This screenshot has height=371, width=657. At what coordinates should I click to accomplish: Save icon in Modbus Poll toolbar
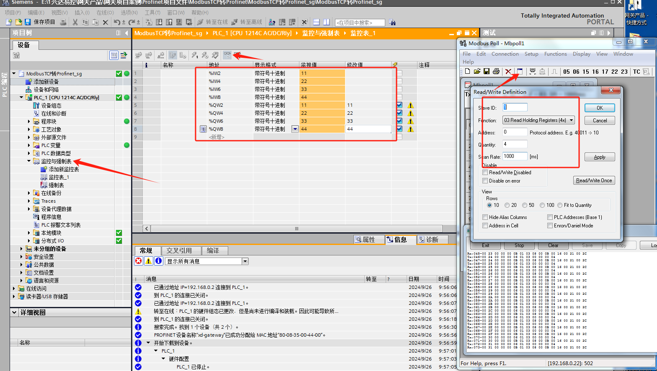[x=487, y=72]
